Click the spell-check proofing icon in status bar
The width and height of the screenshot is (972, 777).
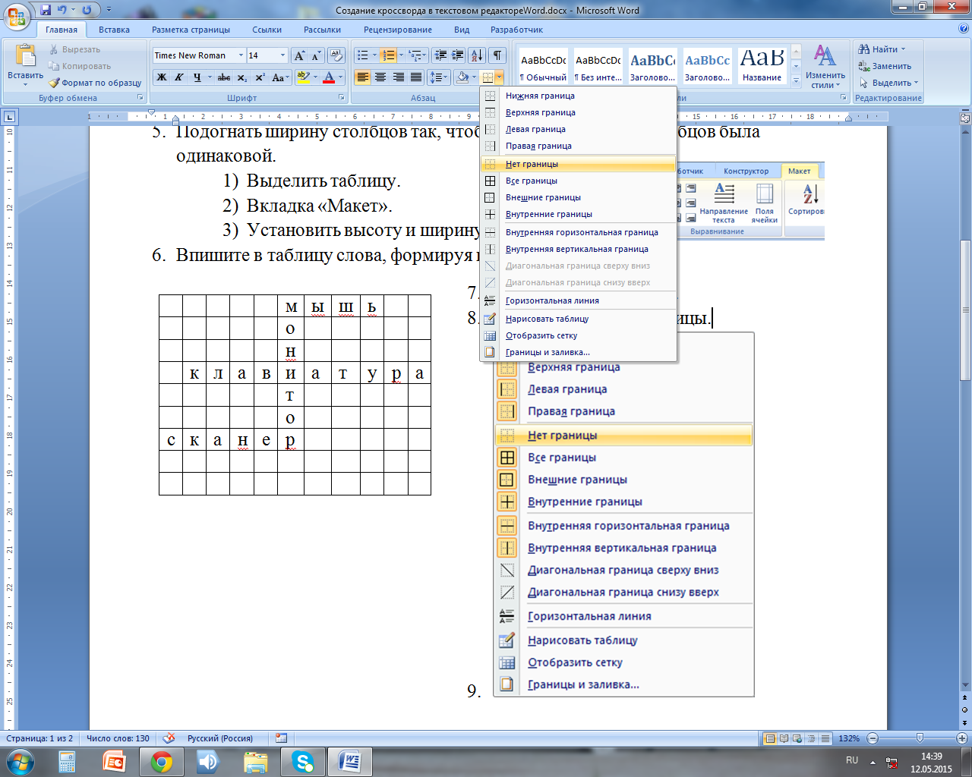169,738
